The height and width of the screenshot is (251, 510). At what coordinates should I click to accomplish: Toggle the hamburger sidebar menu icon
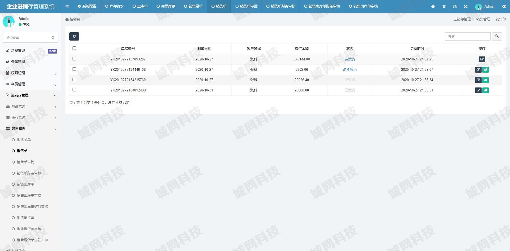tap(67, 6)
